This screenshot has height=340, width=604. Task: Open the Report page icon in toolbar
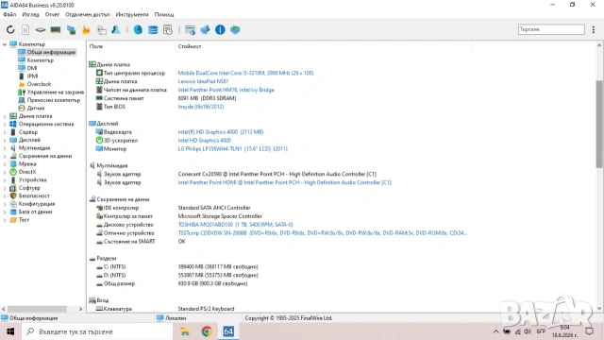coord(25,29)
